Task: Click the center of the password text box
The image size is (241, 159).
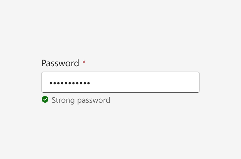Action: pos(120,82)
